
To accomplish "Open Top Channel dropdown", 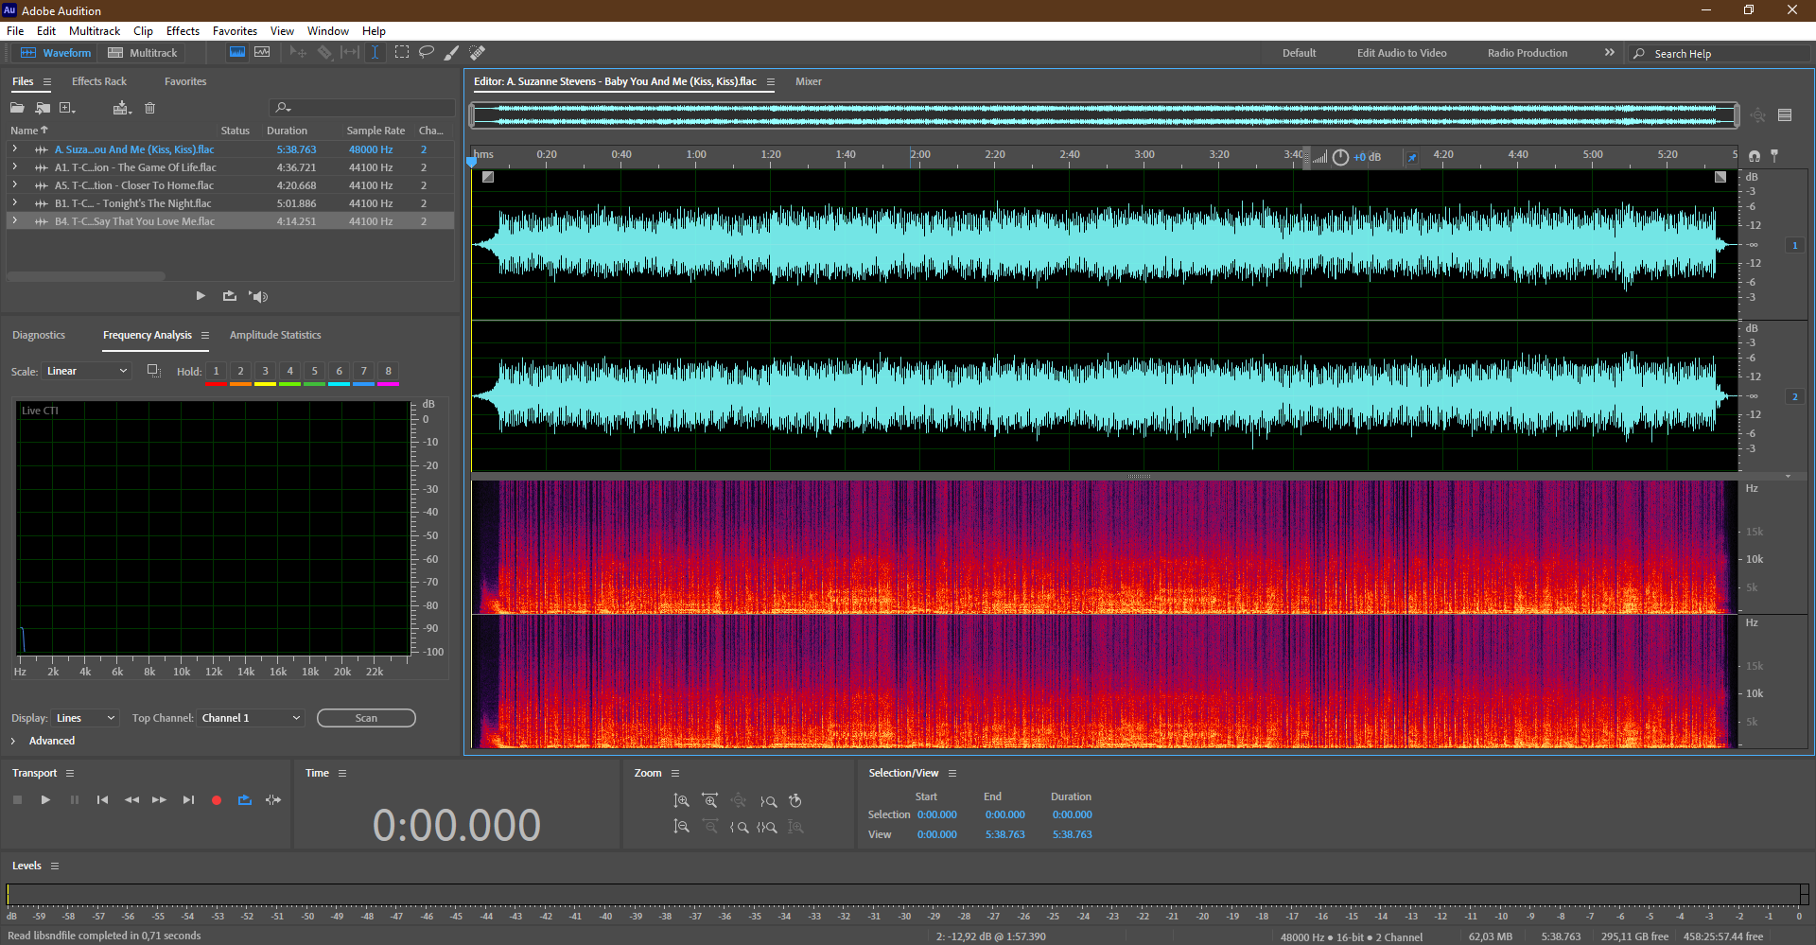I will pyautogui.click(x=251, y=718).
